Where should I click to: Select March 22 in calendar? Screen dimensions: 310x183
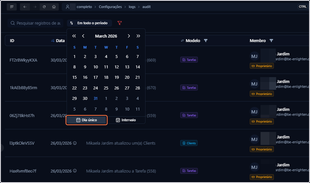(x=74, y=88)
